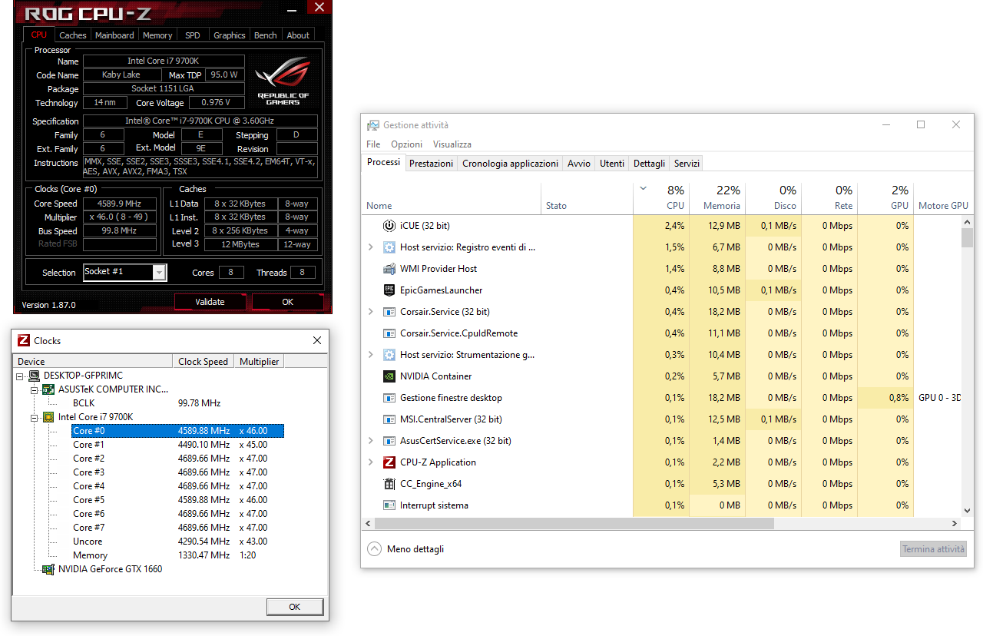
Task: Open the Opzioni menu
Action: (406, 144)
